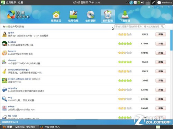Viewport: 173px width, 129px height.
Task: Uninstall chmsee with its 卸载 button
Action: pos(161,62)
